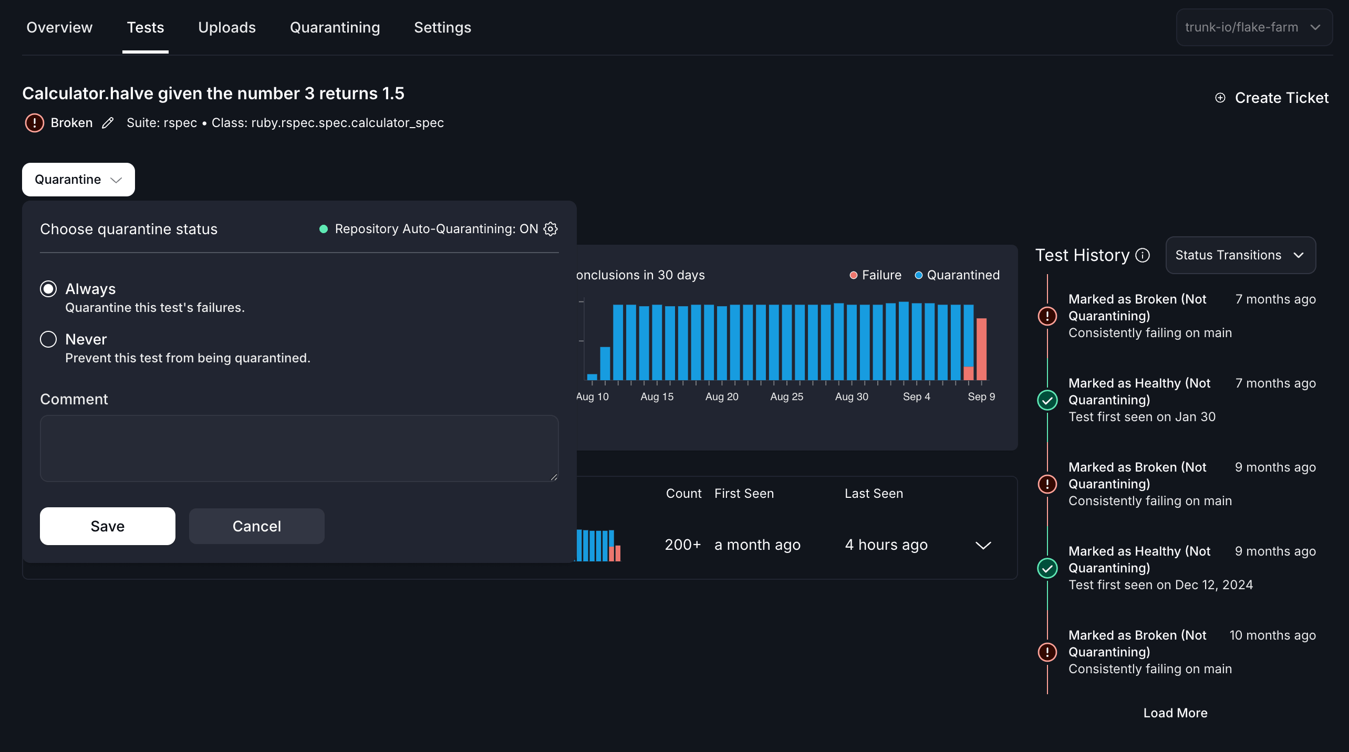The width and height of the screenshot is (1349, 752).
Task: Click the pencil edit icon beside Broken
Action: click(108, 123)
